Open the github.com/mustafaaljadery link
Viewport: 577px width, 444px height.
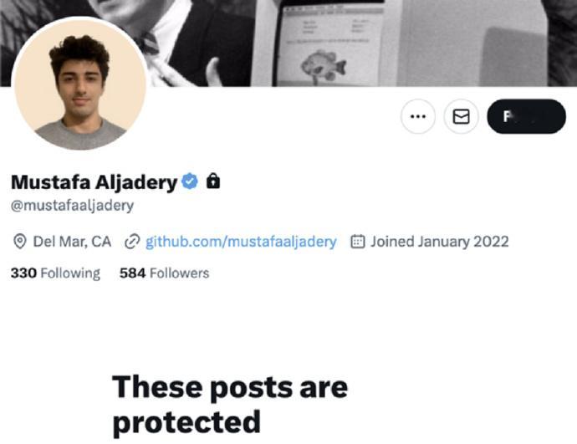click(241, 242)
